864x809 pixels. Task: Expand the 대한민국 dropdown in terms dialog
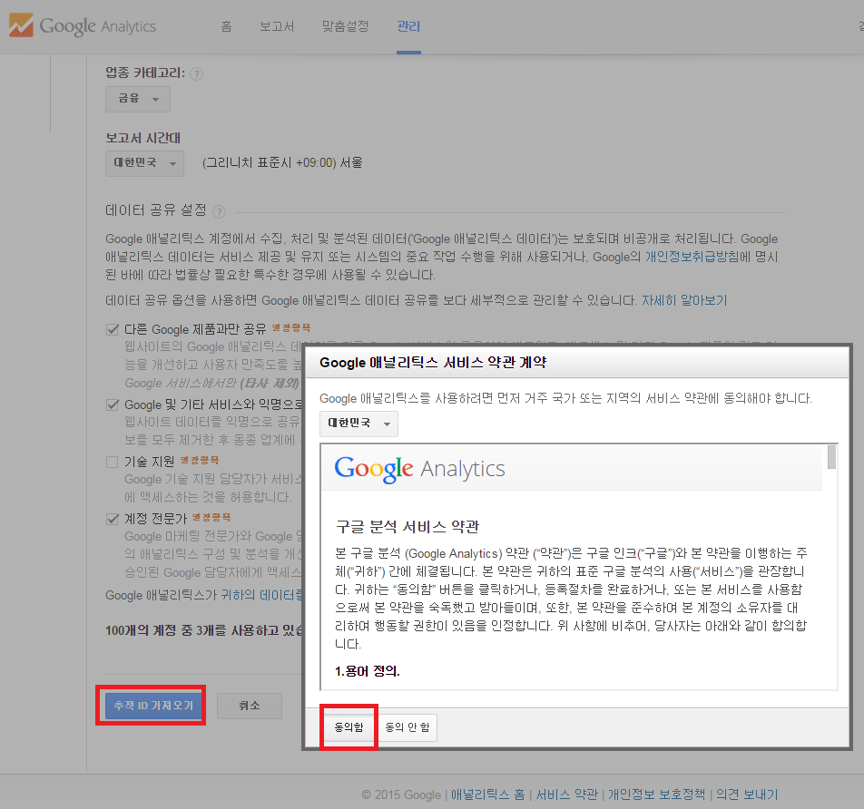(x=358, y=424)
